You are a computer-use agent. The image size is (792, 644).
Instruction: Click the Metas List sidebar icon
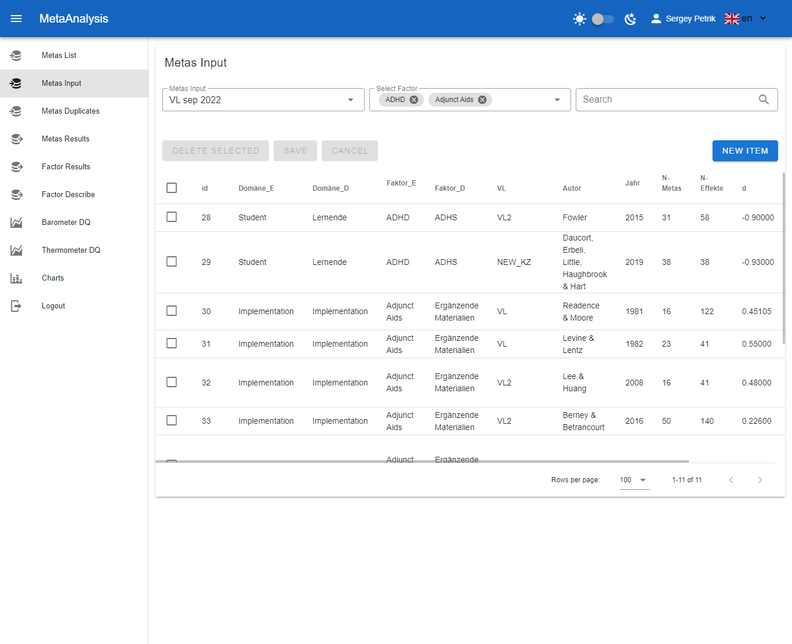pyautogui.click(x=16, y=56)
